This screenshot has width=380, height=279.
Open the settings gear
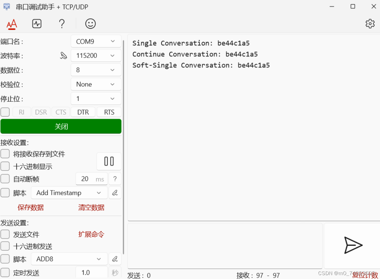370,23
